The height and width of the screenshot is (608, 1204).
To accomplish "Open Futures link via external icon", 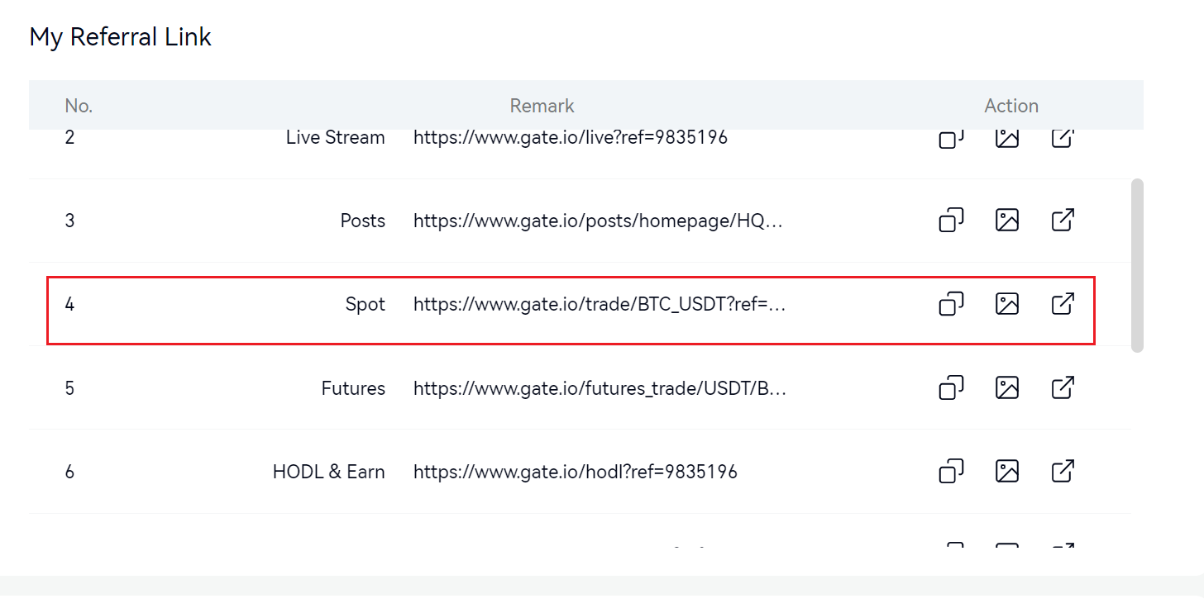I will coord(1063,387).
